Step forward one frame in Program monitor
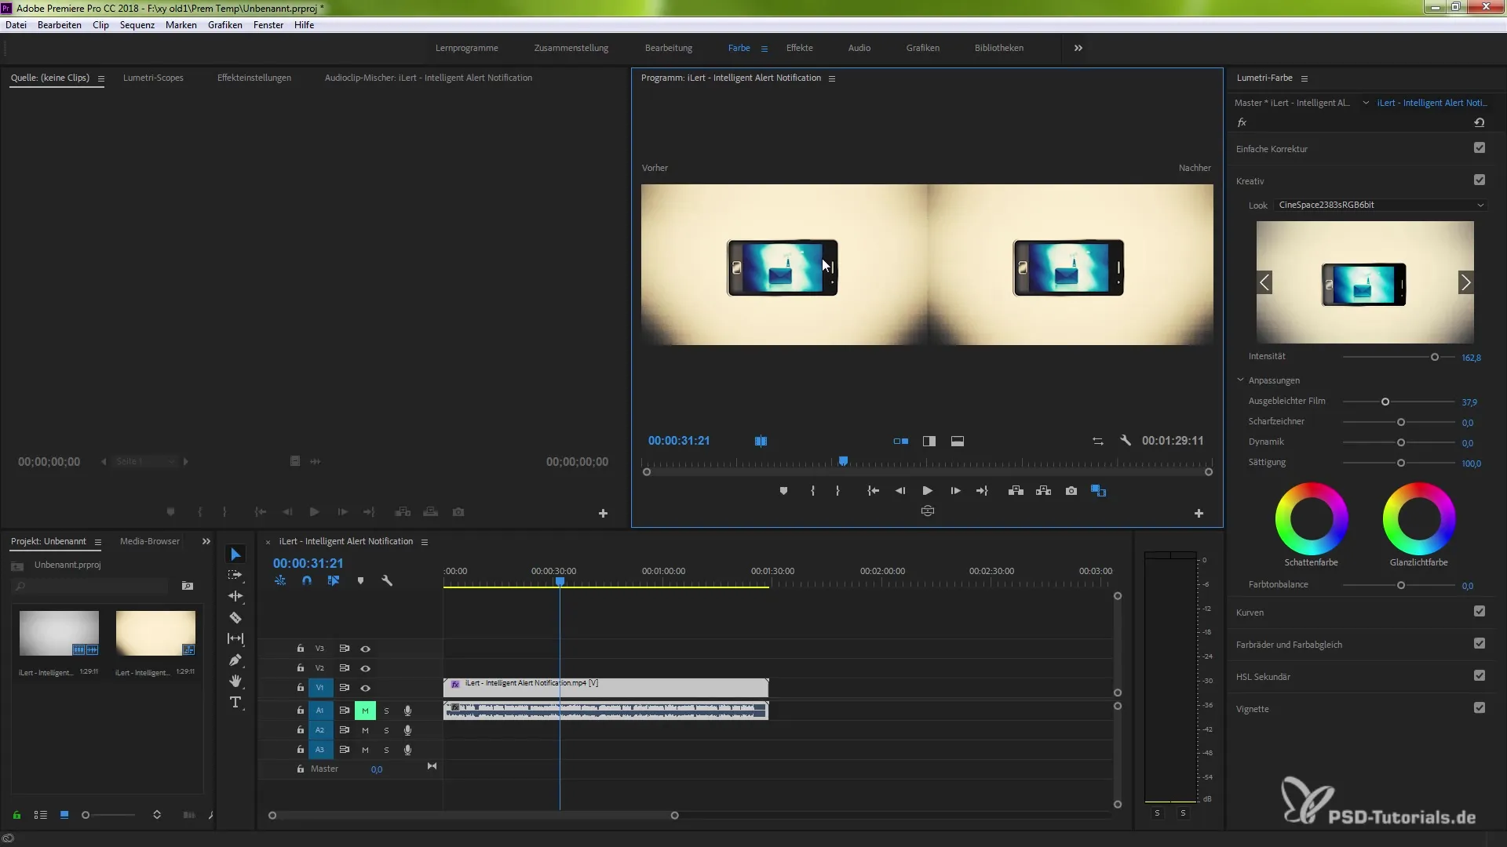1507x847 pixels. 955,491
